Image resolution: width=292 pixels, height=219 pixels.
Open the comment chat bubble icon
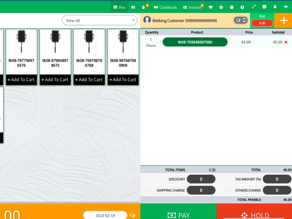point(132,215)
